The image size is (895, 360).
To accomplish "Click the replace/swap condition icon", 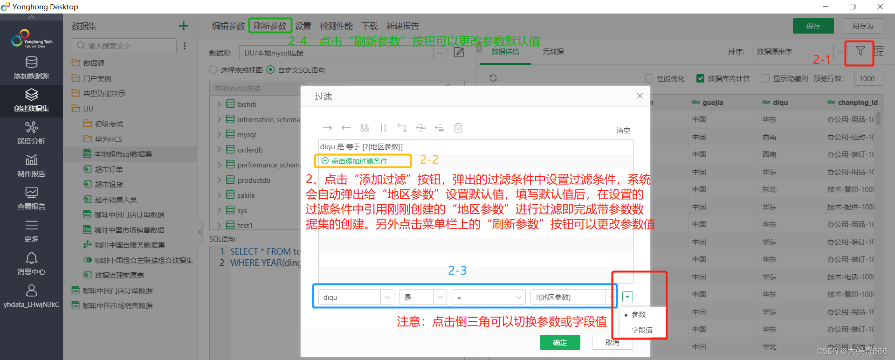I will (402, 128).
